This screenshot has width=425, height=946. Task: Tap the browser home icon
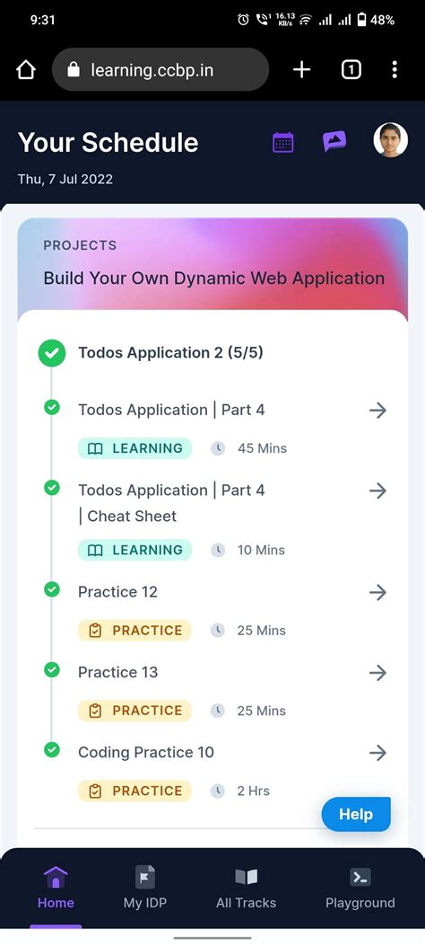click(x=26, y=70)
